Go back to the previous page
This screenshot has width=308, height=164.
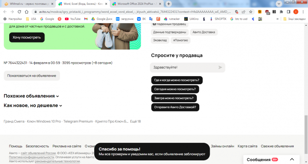(5, 12)
